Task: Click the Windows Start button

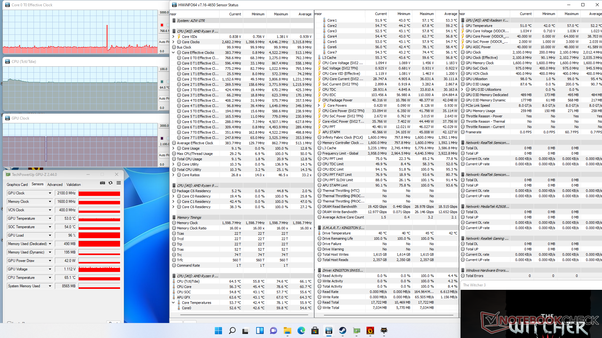Action: (x=218, y=330)
